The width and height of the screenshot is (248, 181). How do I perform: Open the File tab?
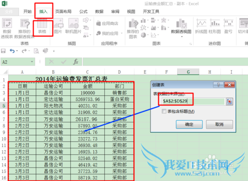[x=9, y=11]
